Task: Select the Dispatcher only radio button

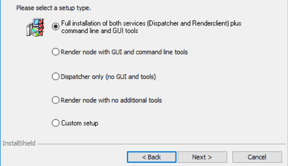Action: click(55, 77)
